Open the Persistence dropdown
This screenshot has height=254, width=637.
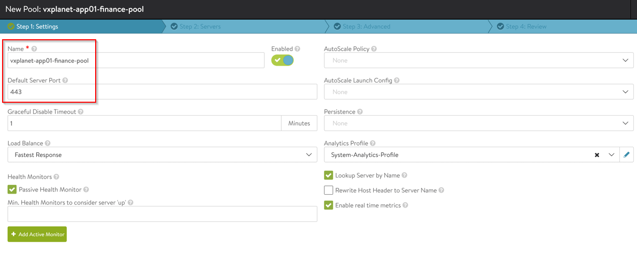(479, 123)
